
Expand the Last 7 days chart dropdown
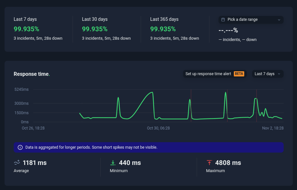pyautogui.click(x=267, y=74)
